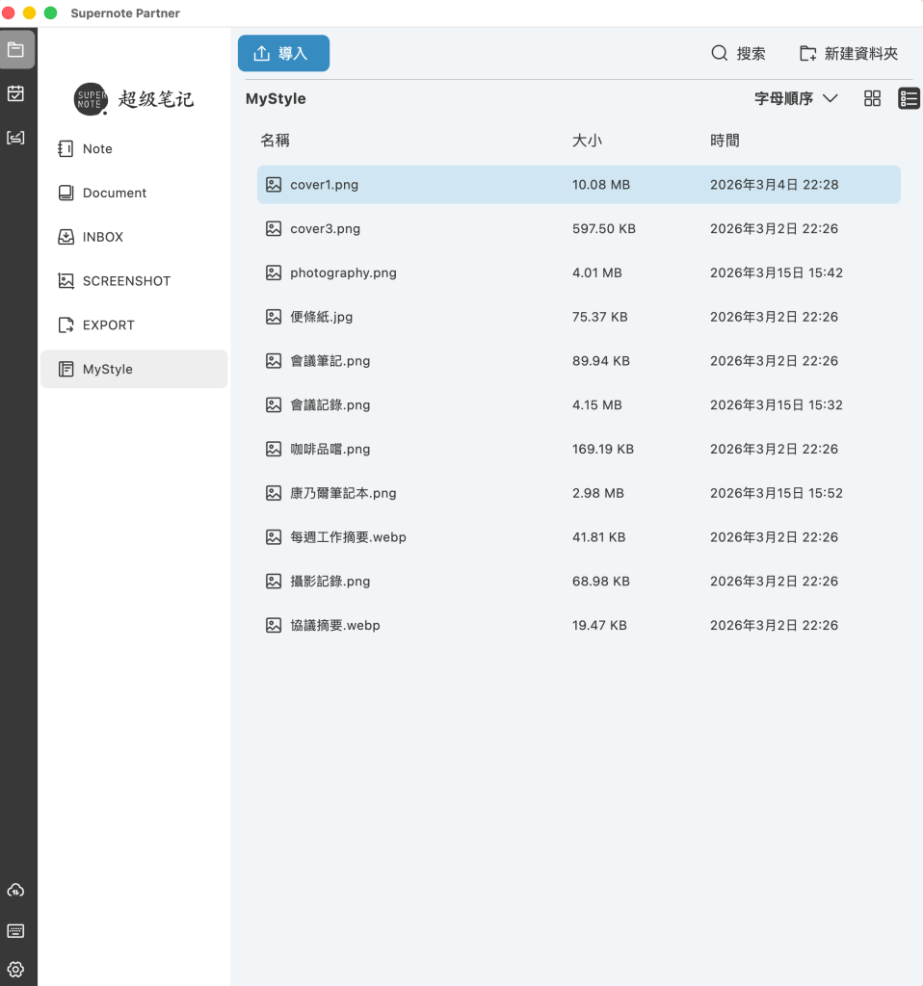
Task: Click date 2026年3月15日 15:42
Action: pos(777,272)
